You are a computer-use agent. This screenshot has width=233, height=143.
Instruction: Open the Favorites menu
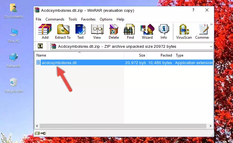[88, 19]
